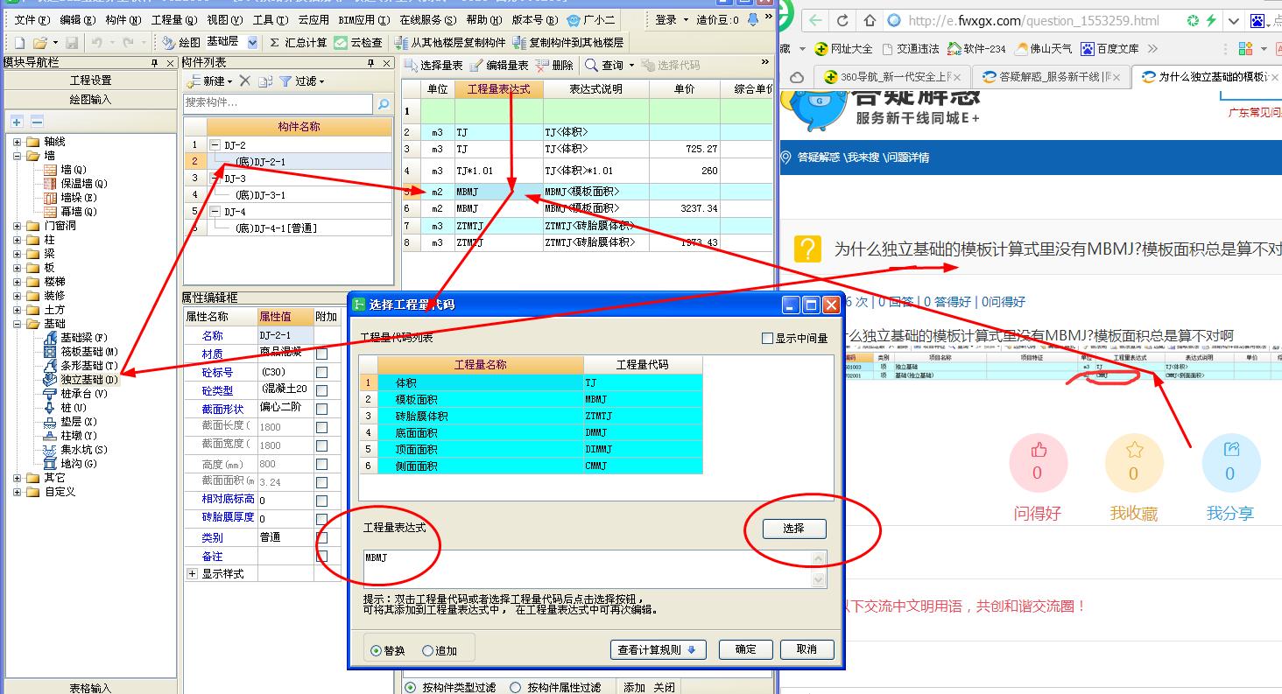This screenshot has height=694, width=1282.
Task: Expand the 土方 tree node
Action: [x=18, y=310]
